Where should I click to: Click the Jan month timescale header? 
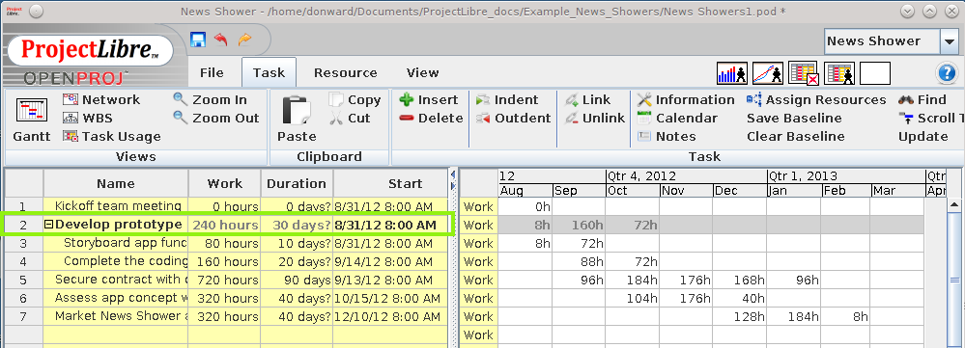[794, 191]
